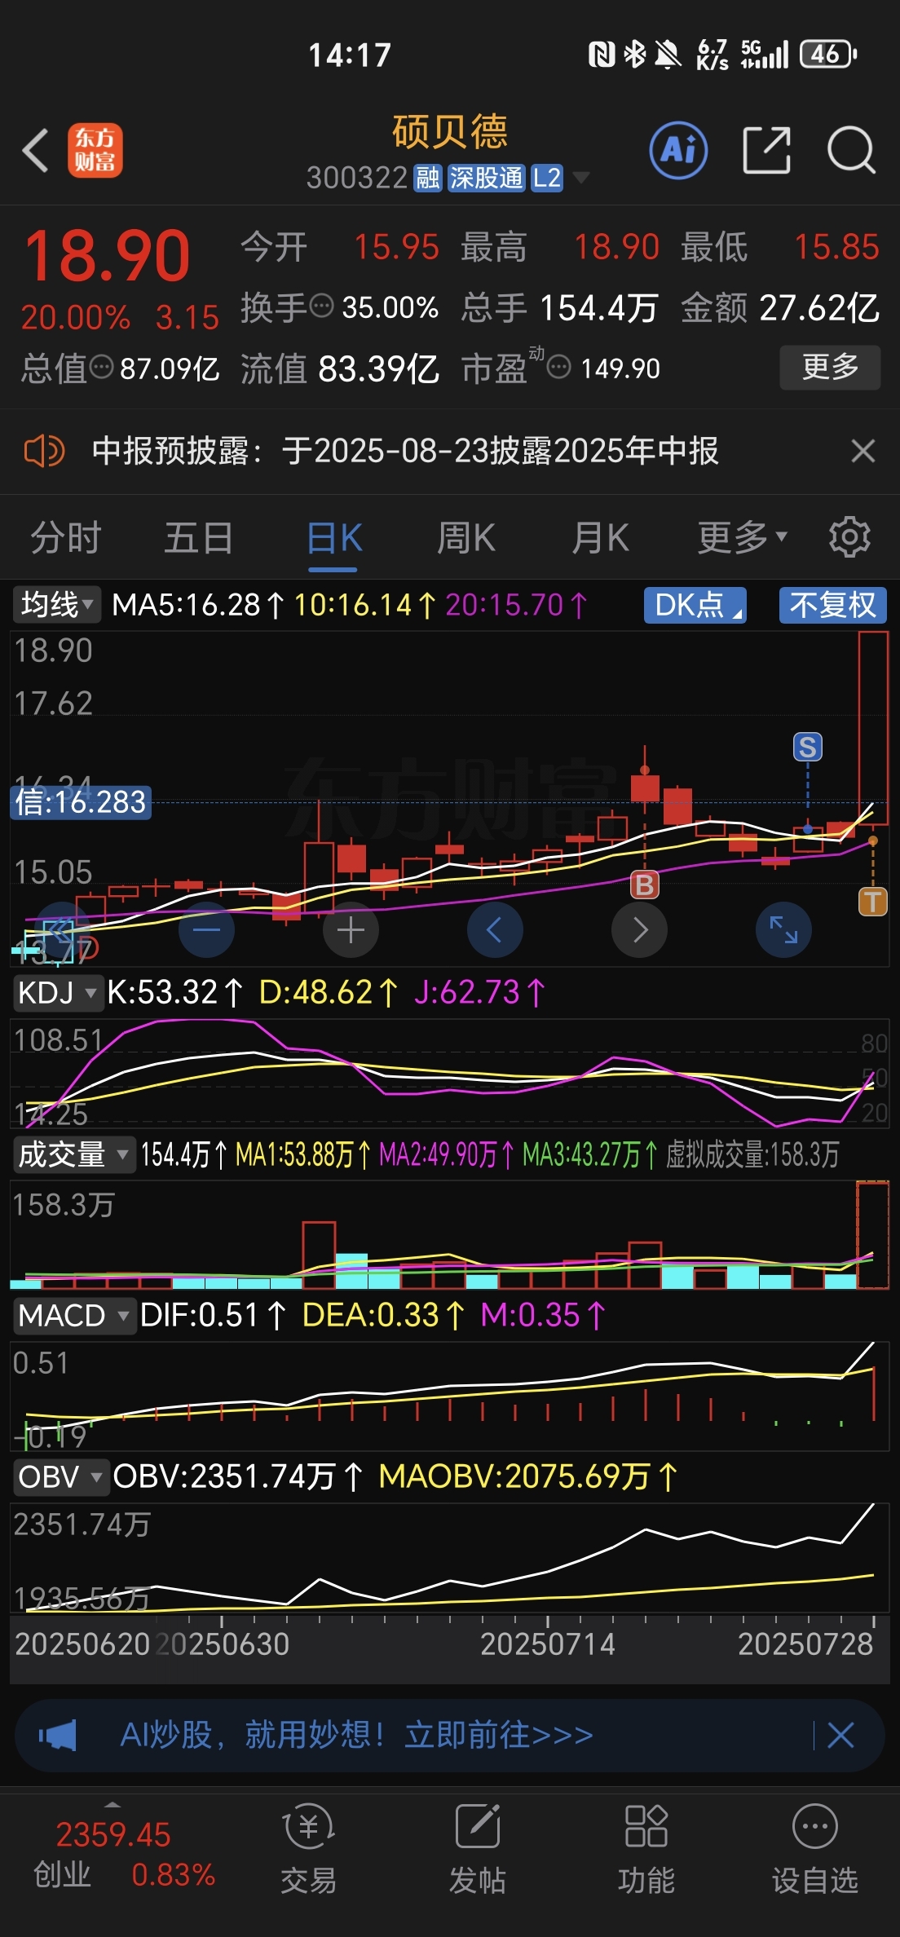The height and width of the screenshot is (1937, 900).
Task: Open 交易 trading button
Action: [309, 1849]
